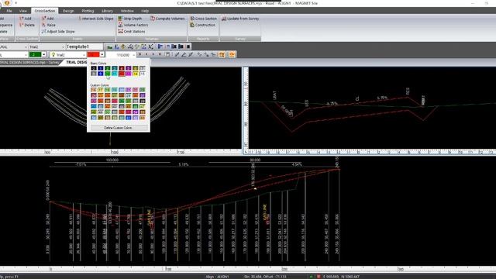This screenshot has width=496, height=279.
Task: Pick black basic color 0
Action: [93, 68]
